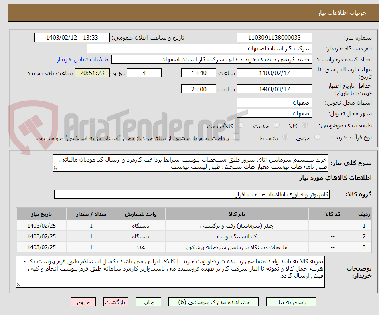Click the گروه کالا field
The image size is (379, 315).
pos(192,194)
